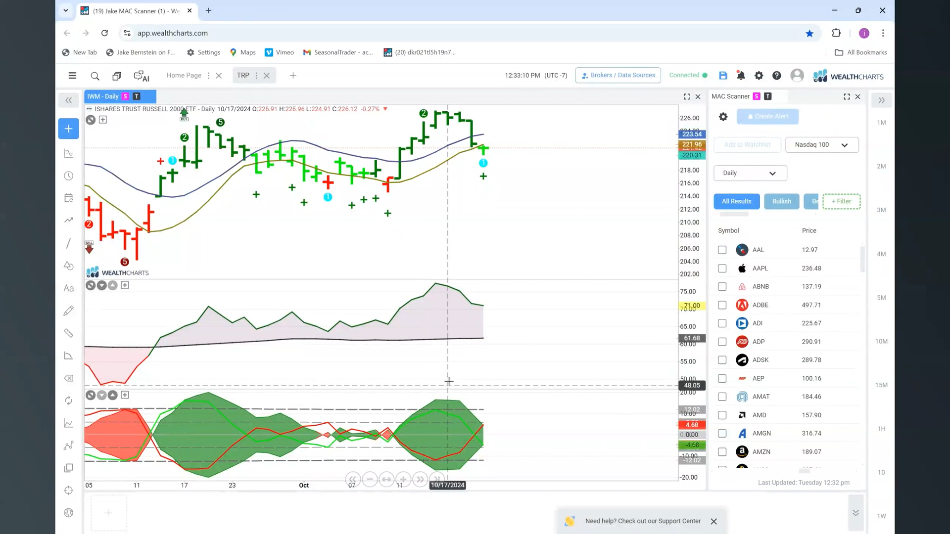This screenshot has width=950, height=534.
Task: Click the 10/17/2024 date marker
Action: click(447, 485)
